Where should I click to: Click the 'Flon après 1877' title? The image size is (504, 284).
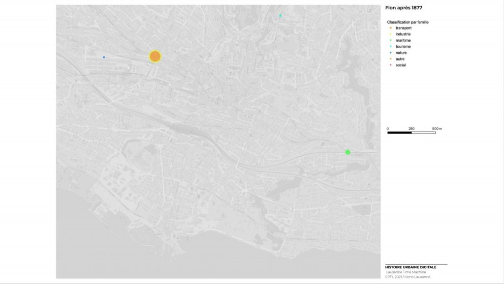(404, 8)
